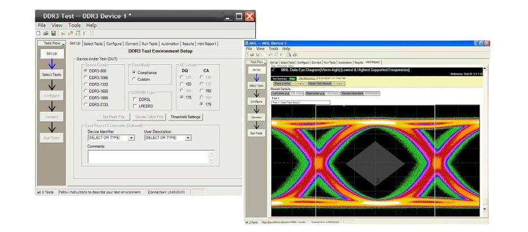The width and height of the screenshot is (528, 232).
Task: Open the Tools menu in DDR3 Test window
Action: pyautogui.click(x=74, y=25)
